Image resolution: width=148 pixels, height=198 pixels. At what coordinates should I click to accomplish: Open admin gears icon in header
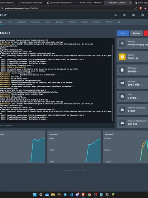click(x=134, y=15)
